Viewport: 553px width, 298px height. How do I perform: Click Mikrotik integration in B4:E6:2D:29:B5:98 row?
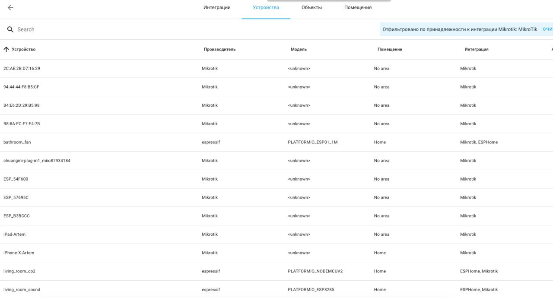[x=468, y=105]
